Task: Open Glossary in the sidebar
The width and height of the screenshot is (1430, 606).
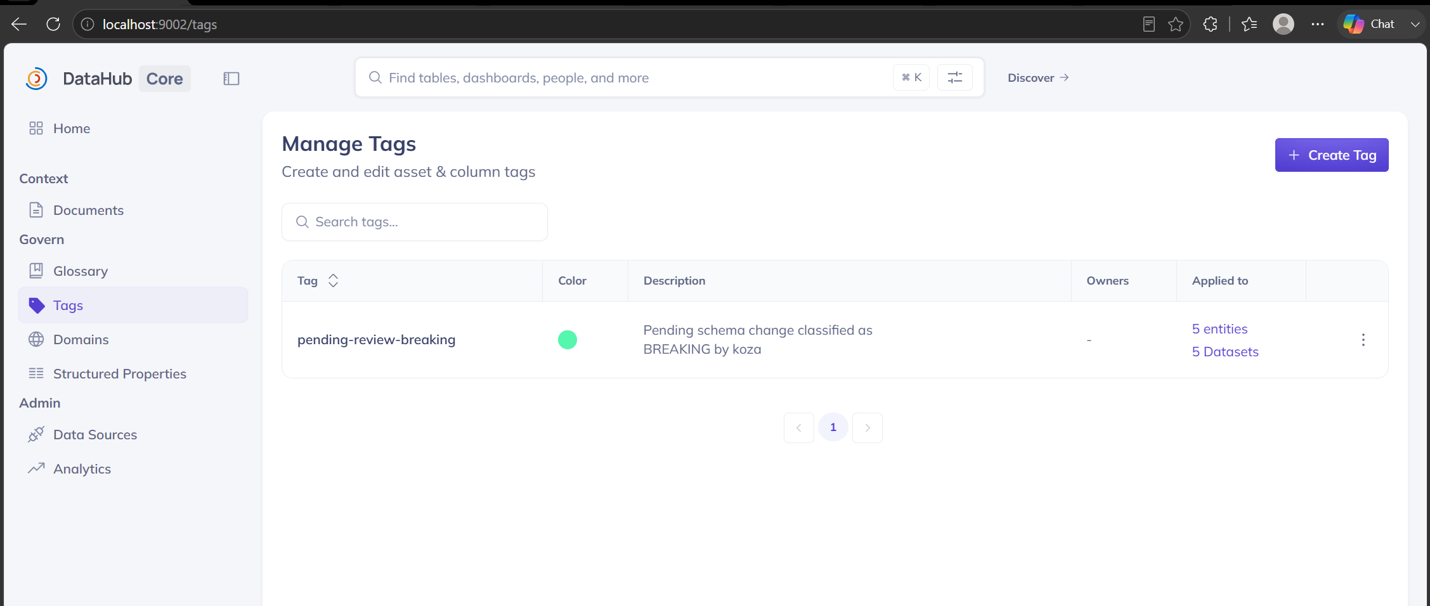Action: [133, 271]
